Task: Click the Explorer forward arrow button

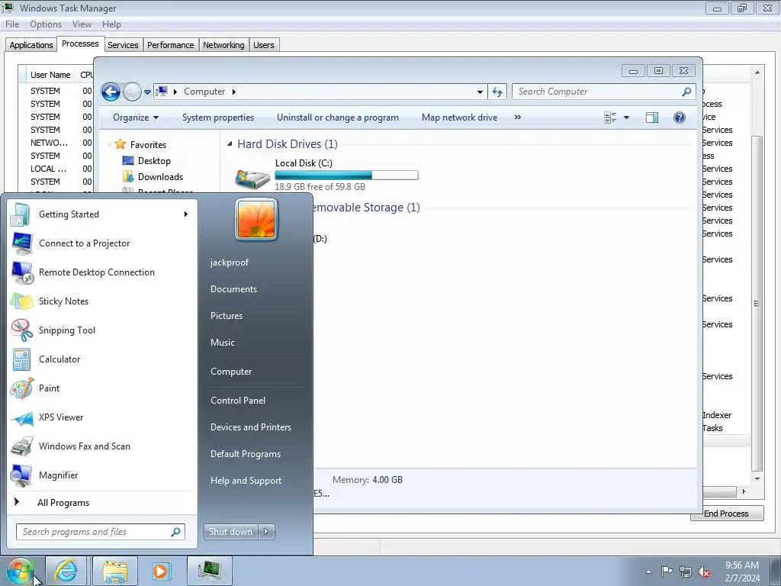Action: point(132,92)
